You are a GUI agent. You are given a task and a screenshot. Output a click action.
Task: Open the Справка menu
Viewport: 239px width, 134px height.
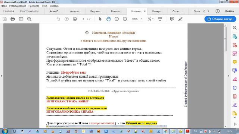pyautogui.click(x=54, y=6)
